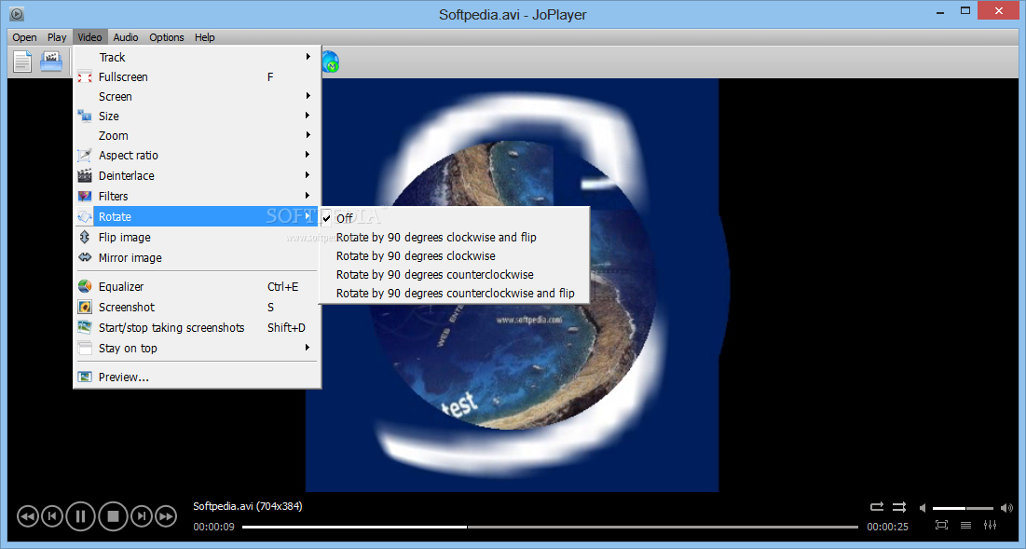Skip to the next track
This screenshot has height=549, width=1026.
pyautogui.click(x=142, y=517)
